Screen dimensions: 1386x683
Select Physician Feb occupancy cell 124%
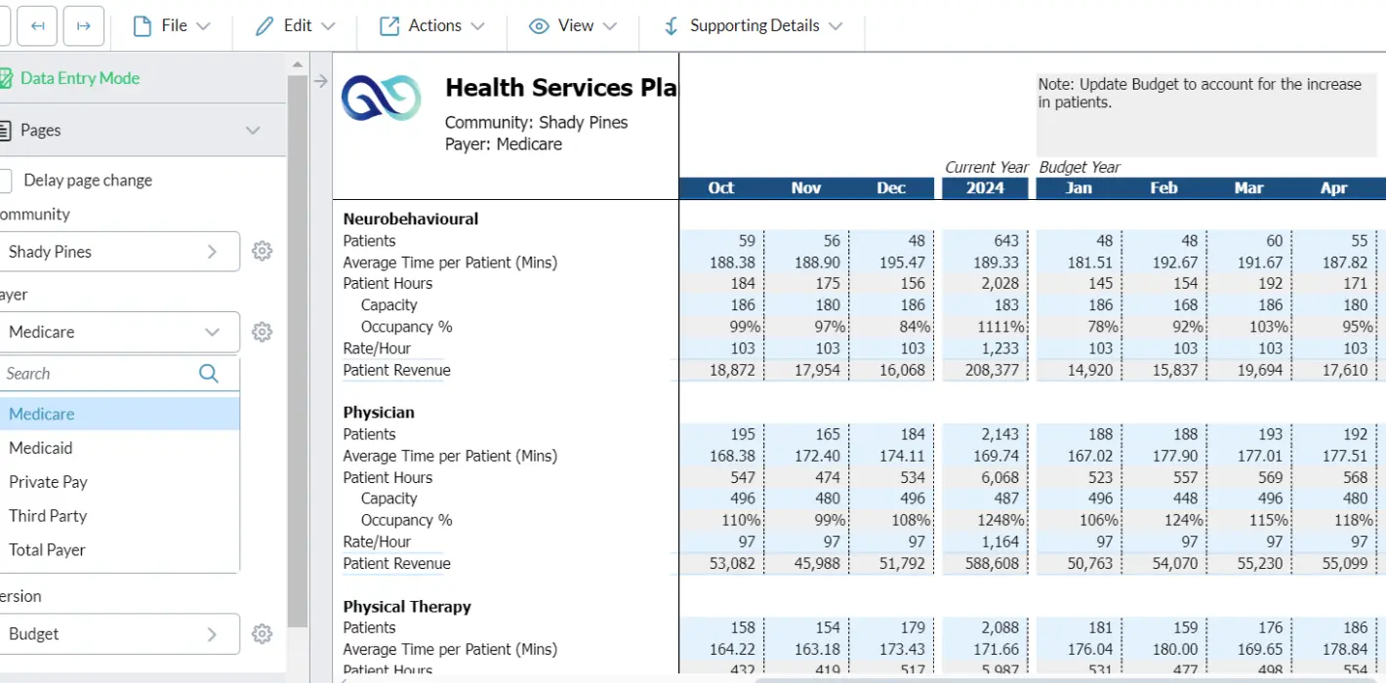(x=1163, y=520)
